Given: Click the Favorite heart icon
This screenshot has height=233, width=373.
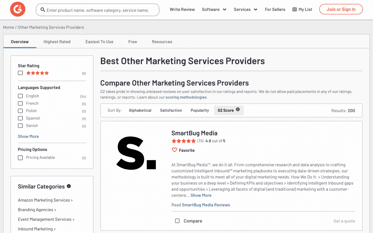Looking at the screenshot, I should pos(174,150).
